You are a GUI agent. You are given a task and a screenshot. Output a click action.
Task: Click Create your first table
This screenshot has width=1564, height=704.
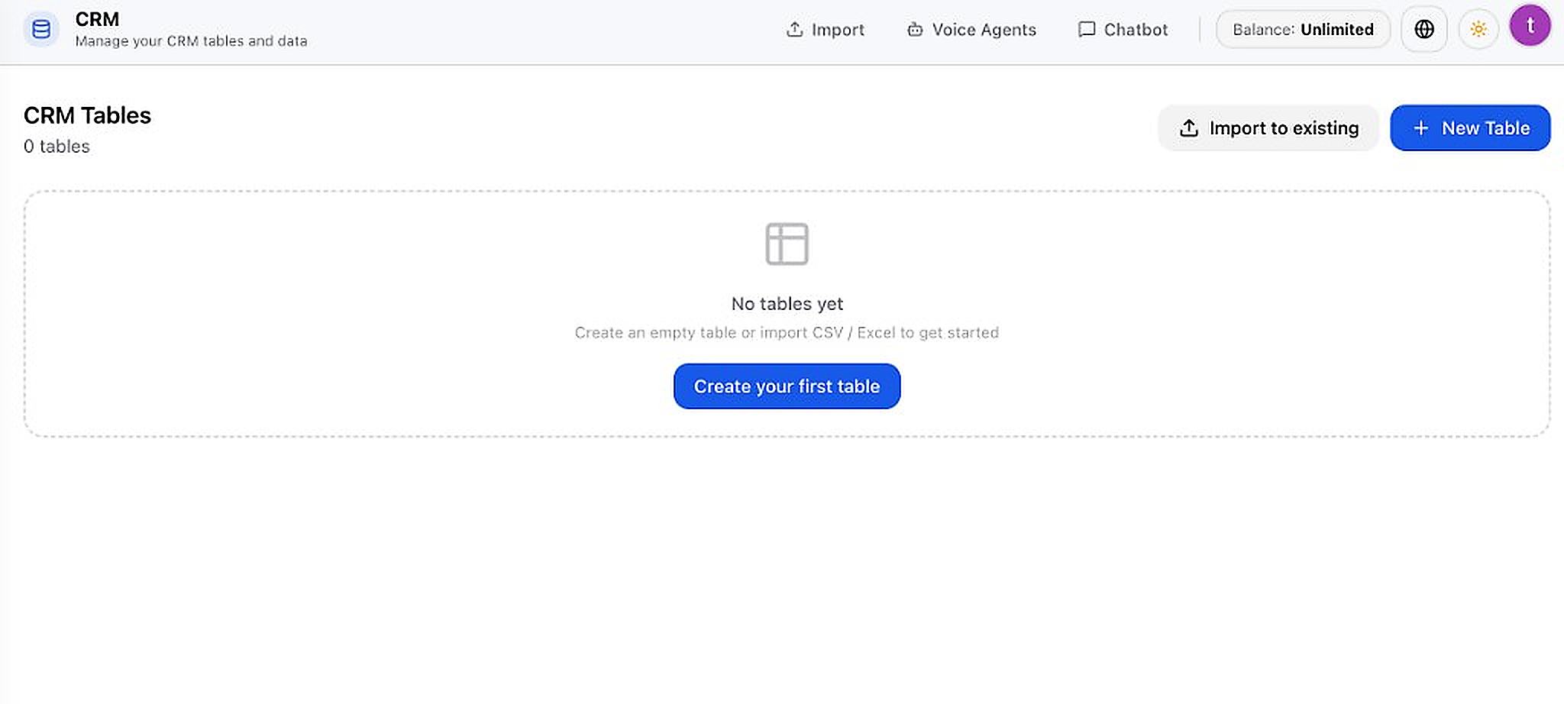tap(787, 386)
